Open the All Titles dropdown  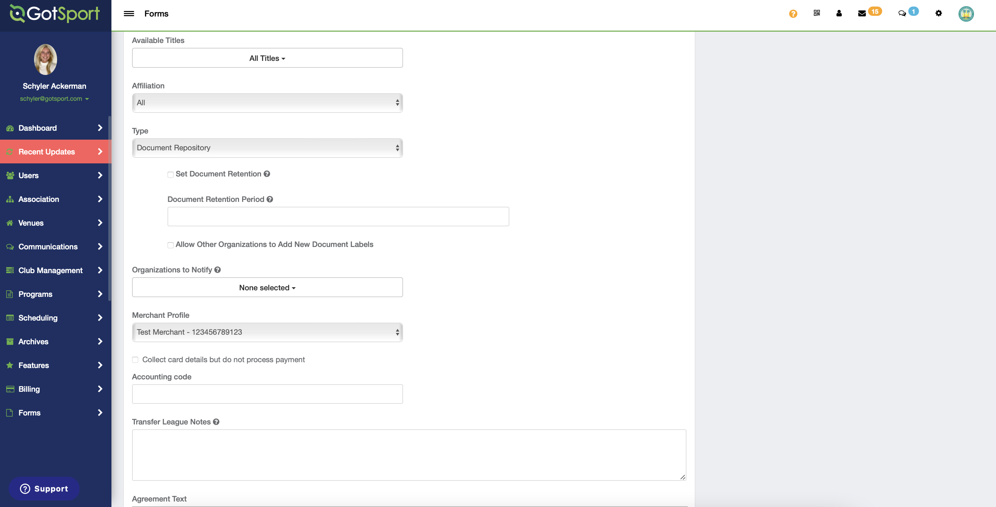pos(267,58)
